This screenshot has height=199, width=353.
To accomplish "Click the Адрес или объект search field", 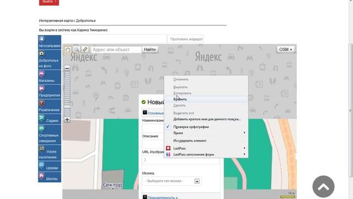I will pyautogui.click(x=116, y=49).
